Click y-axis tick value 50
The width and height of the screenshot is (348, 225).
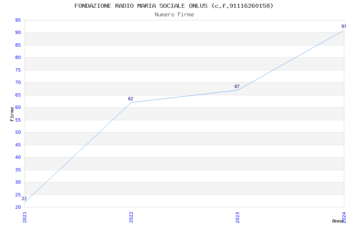coord(18,132)
